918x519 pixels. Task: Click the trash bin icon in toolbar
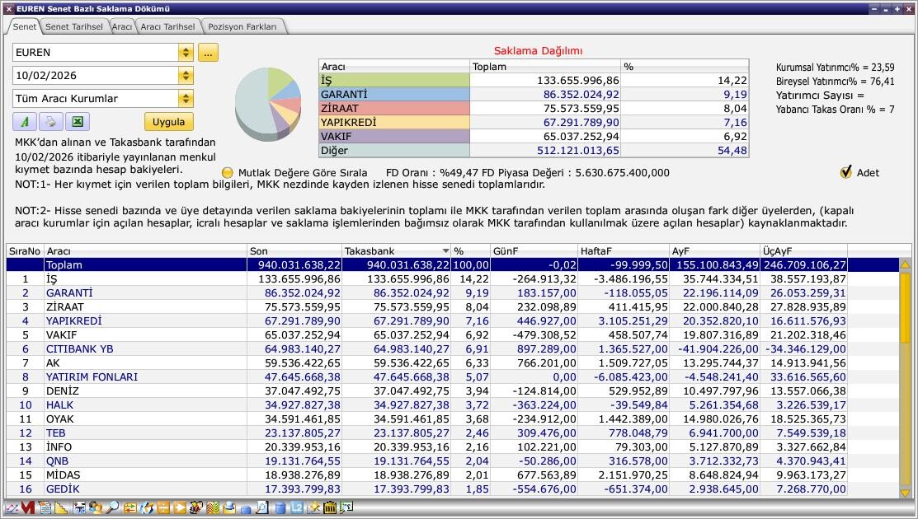tap(330, 508)
